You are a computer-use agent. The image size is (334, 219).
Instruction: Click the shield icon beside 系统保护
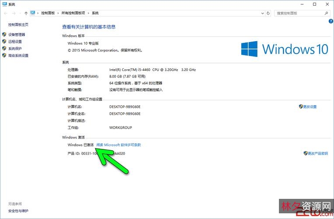[4, 48]
